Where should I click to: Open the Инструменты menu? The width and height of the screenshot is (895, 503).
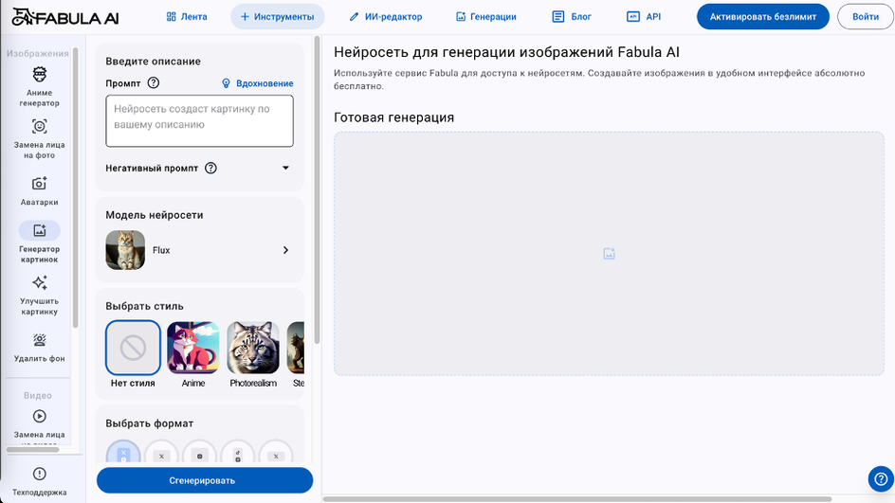point(278,16)
